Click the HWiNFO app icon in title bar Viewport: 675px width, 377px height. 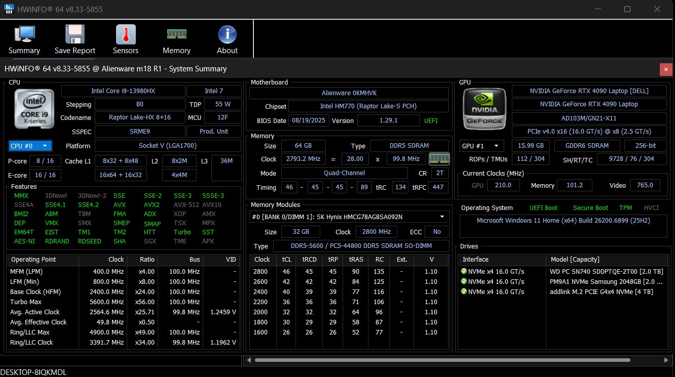(x=9, y=9)
